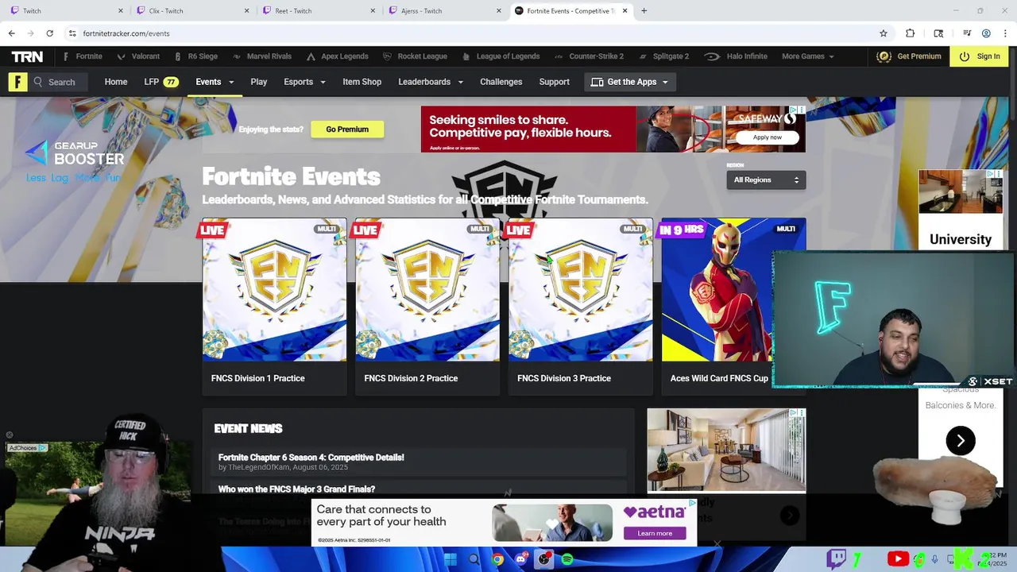Screen dimensions: 1017x572
Task: Select Fortnite in the TRN games bar
Action: (83, 56)
